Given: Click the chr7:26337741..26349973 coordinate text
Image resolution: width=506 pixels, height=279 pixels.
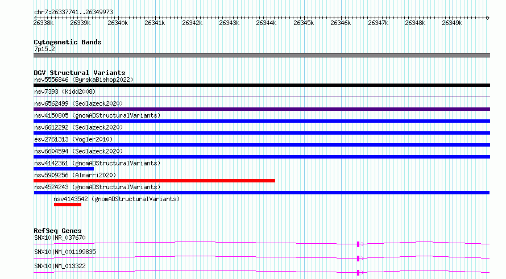Looking at the screenshot, I should click(73, 12).
